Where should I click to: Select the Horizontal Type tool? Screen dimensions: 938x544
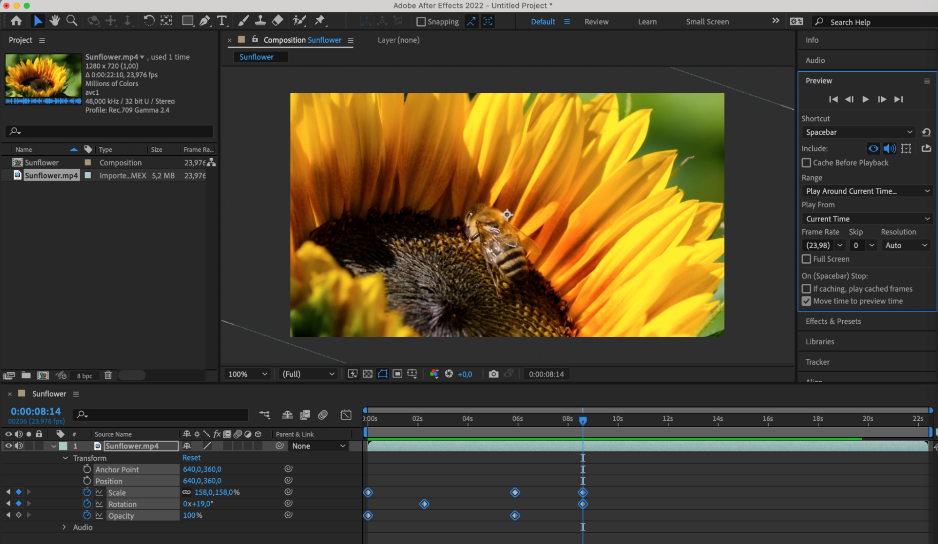tap(222, 21)
